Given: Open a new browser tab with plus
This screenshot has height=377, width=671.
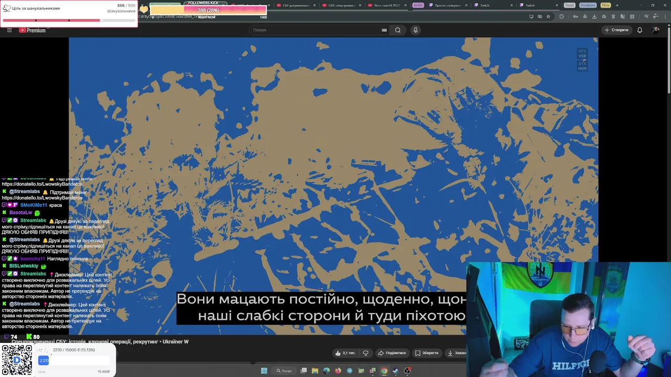Looking at the screenshot, I should point(617,5).
